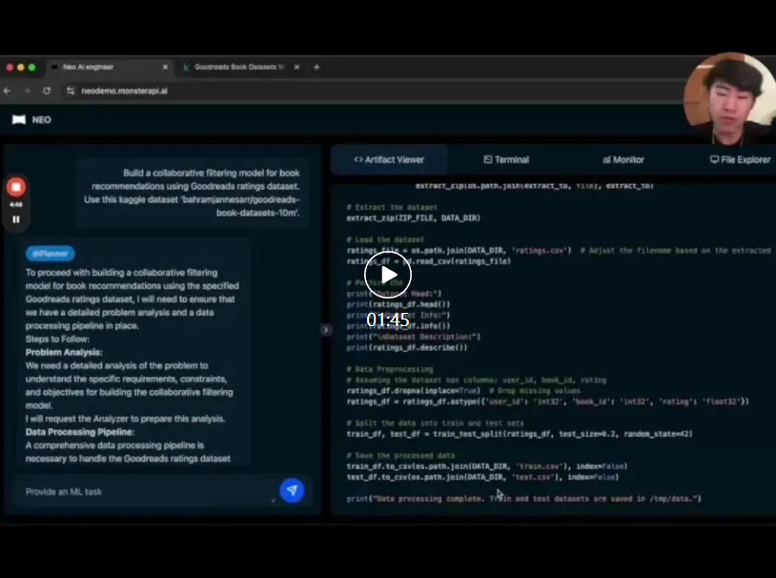Click the recorder timer reading 4:48

pyautogui.click(x=16, y=204)
